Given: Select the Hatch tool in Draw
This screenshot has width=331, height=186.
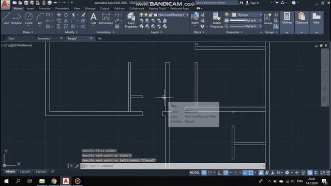Looking at the screenshot, I should tap(48, 26).
